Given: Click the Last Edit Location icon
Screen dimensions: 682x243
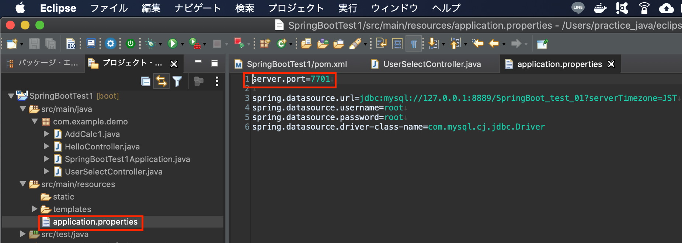Looking at the screenshot, I should click(x=477, y=44).
